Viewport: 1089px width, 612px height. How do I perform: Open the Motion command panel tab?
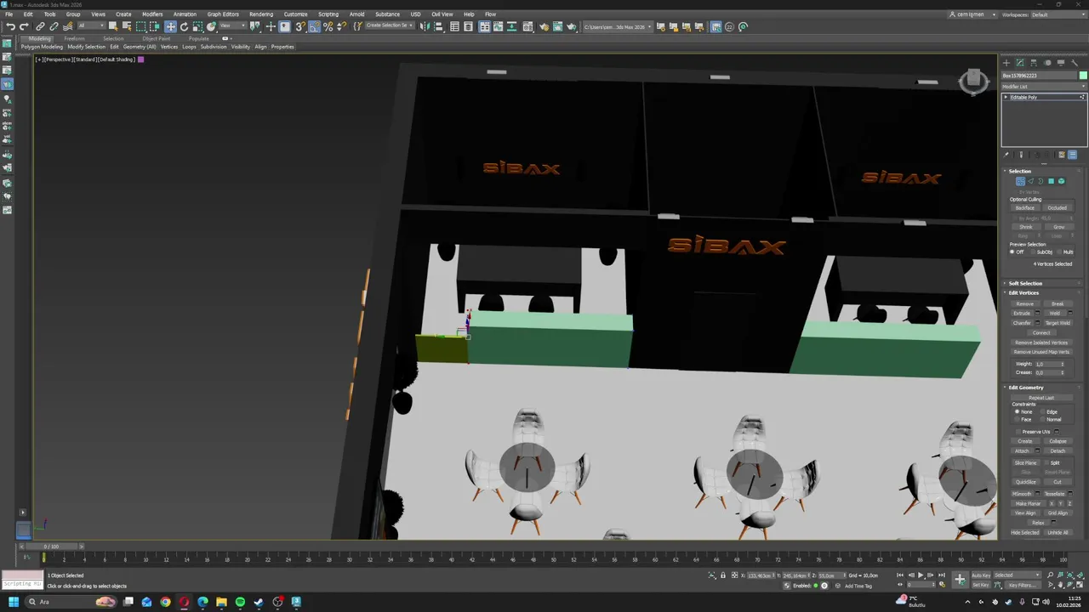1047,62
